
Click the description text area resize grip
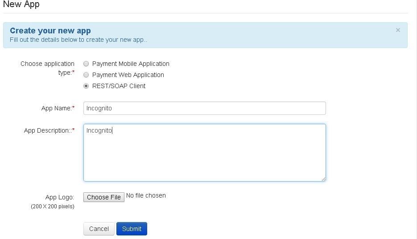(323, 179)
